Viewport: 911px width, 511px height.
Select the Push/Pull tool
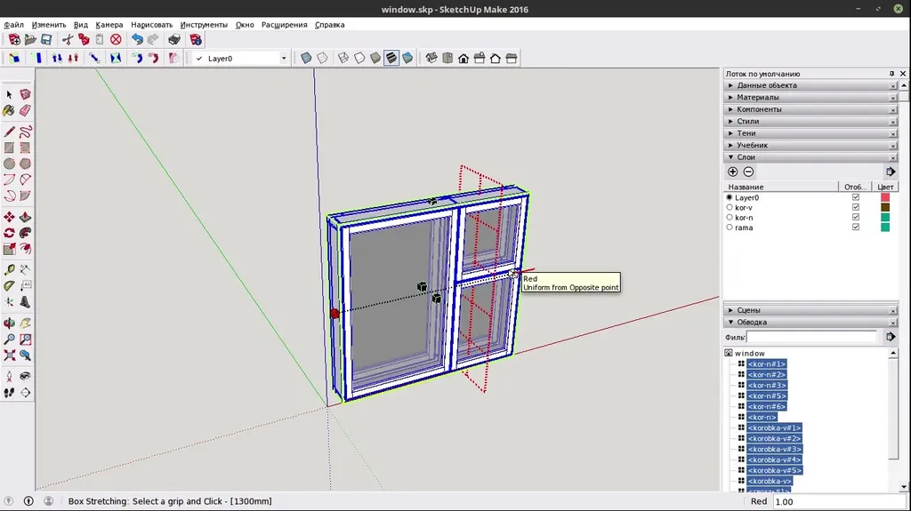(x=25, y=217)
